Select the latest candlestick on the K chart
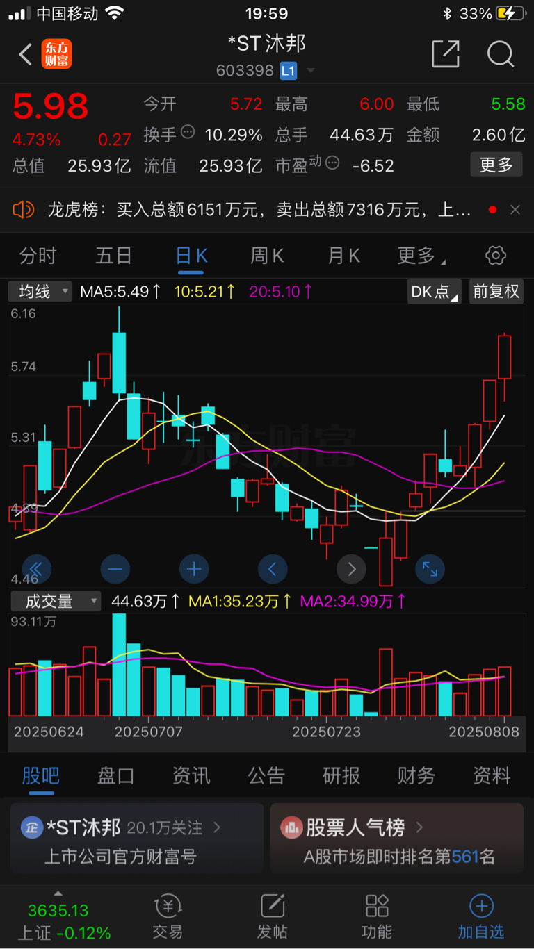Image resolution: width=534 pixels, height=949 pixels. pyautogui.click(x=504, y=357)
